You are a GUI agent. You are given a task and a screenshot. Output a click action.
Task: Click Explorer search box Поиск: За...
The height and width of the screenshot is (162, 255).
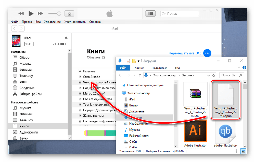pos(232,75)
